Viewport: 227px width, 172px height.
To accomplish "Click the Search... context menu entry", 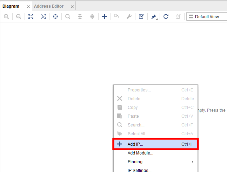I will [x=155, y=125].
